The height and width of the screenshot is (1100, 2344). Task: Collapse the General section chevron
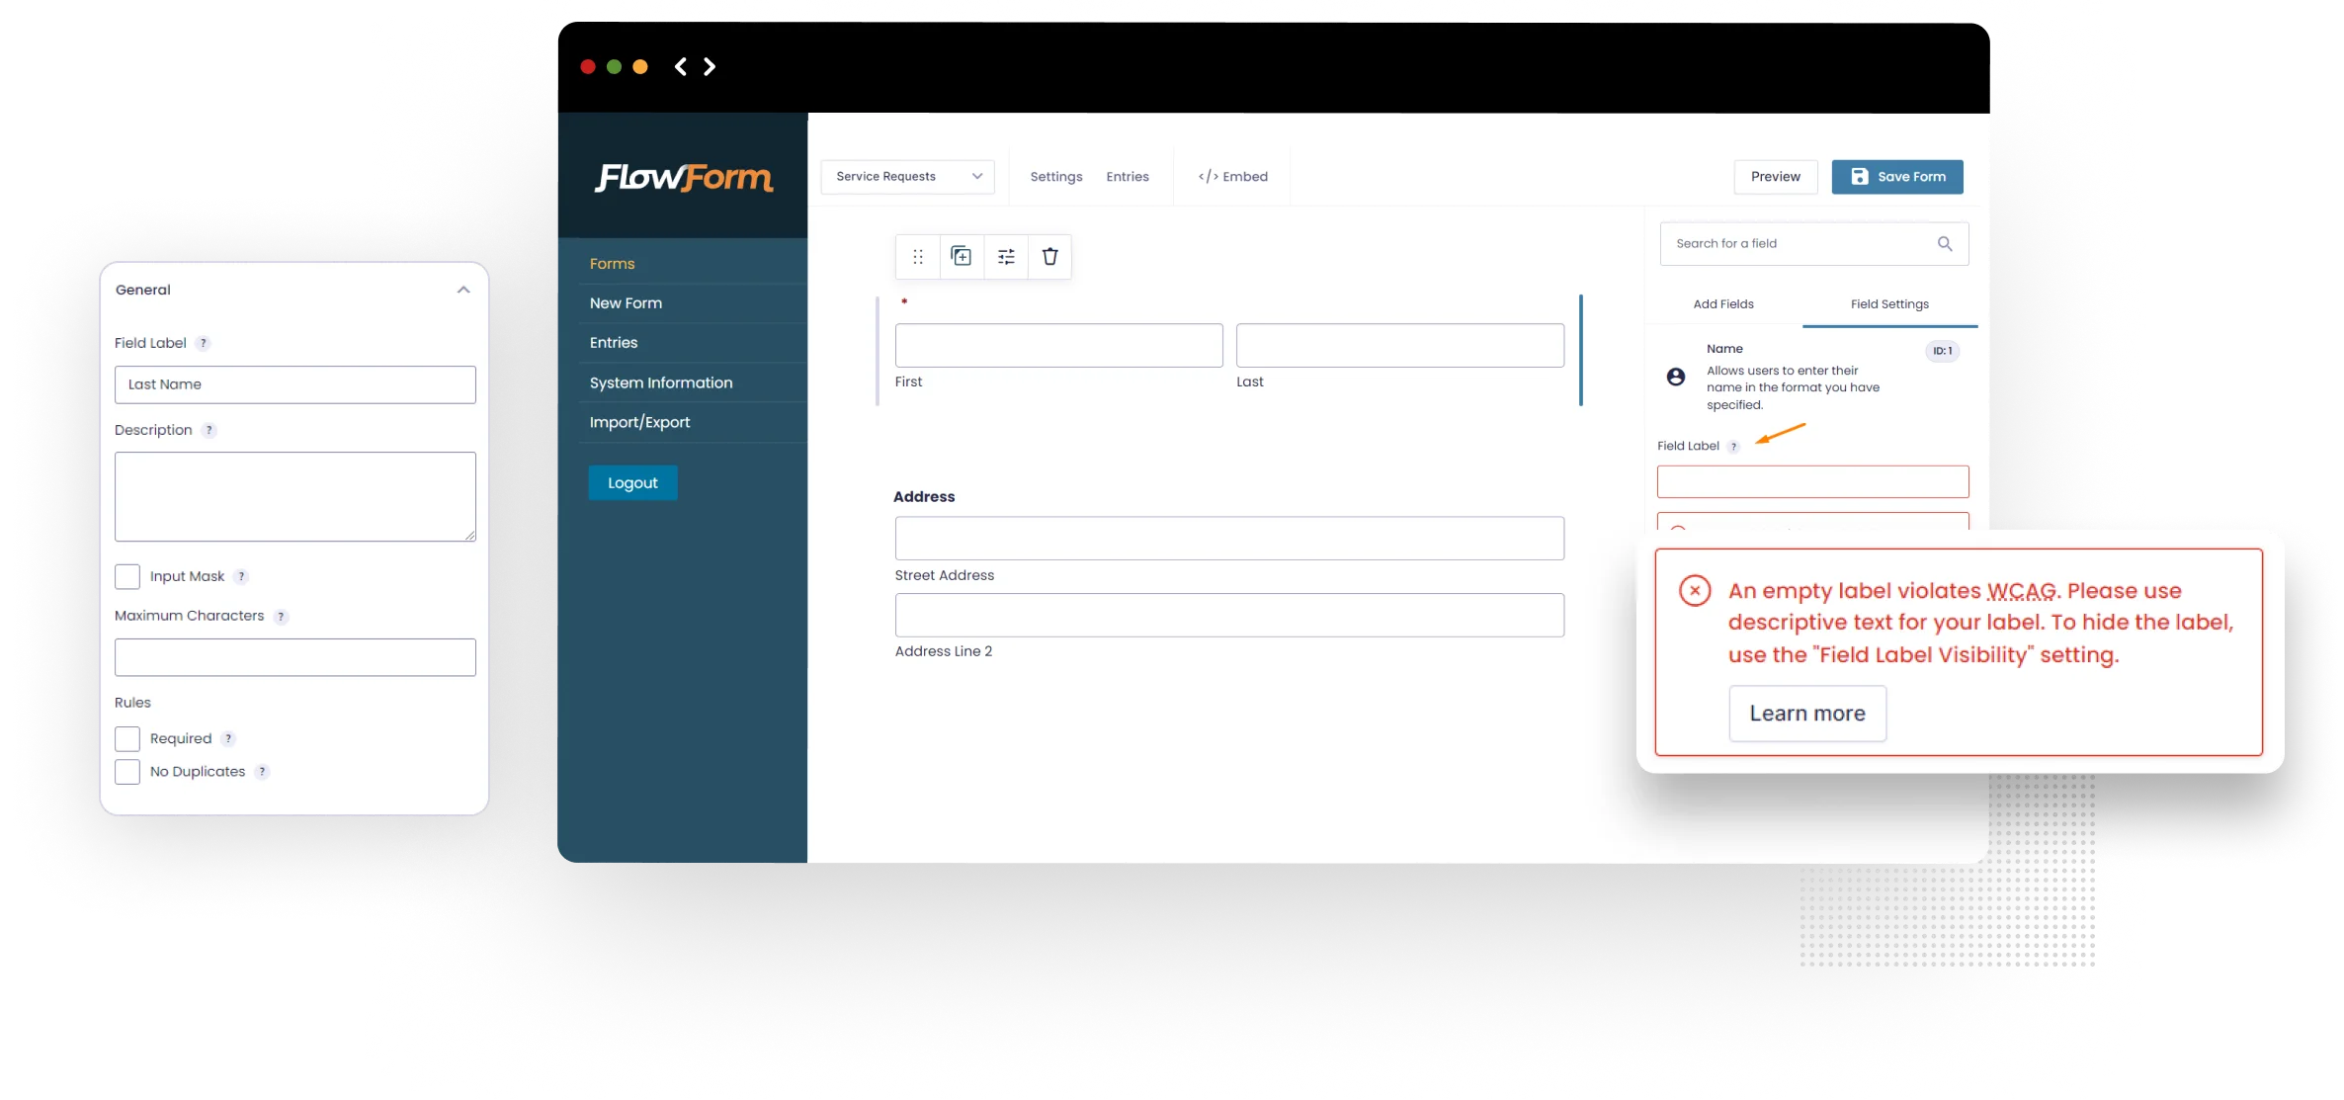click(x=463, y=290)
